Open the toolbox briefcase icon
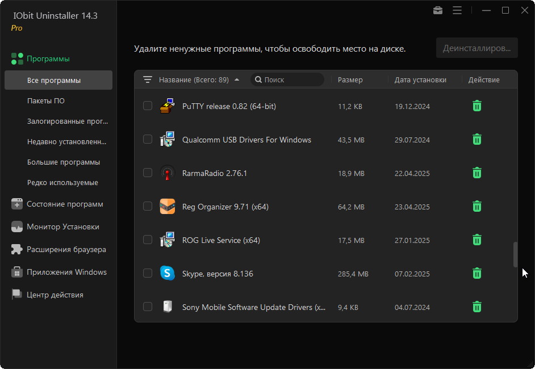 [x=438, y=11]
